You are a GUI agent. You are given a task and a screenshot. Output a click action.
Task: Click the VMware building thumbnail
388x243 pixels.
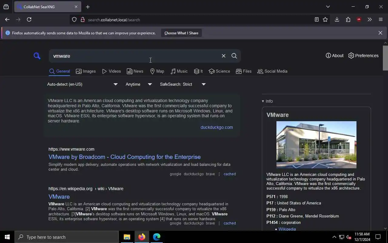pyautogui.click(x=316, y=145)
